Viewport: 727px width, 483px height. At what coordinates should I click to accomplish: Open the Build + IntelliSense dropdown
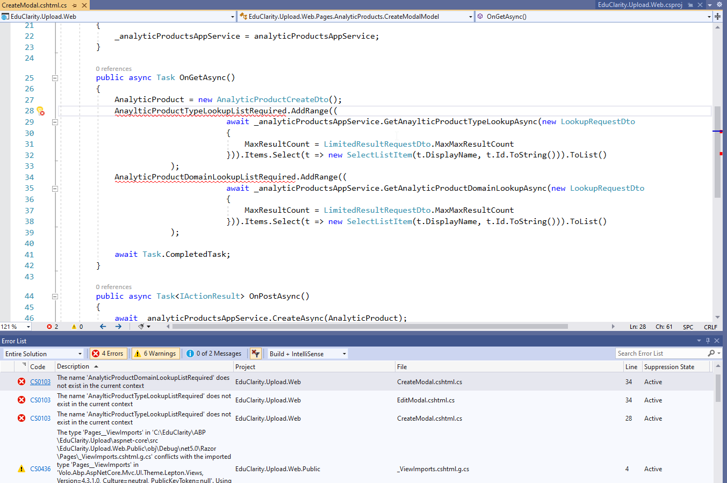(308, 354)
